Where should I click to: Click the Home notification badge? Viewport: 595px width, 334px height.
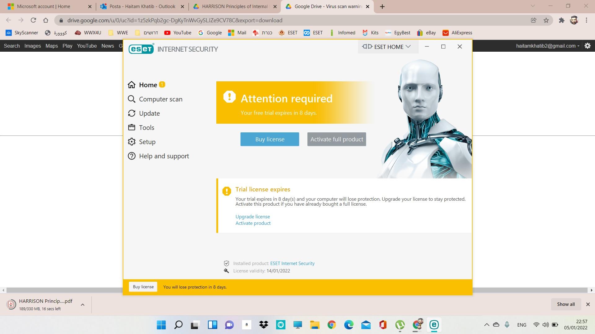162,84
